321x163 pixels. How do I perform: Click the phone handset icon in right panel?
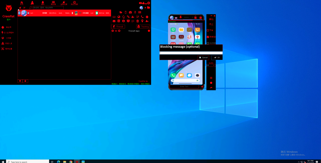pos(142,17)
